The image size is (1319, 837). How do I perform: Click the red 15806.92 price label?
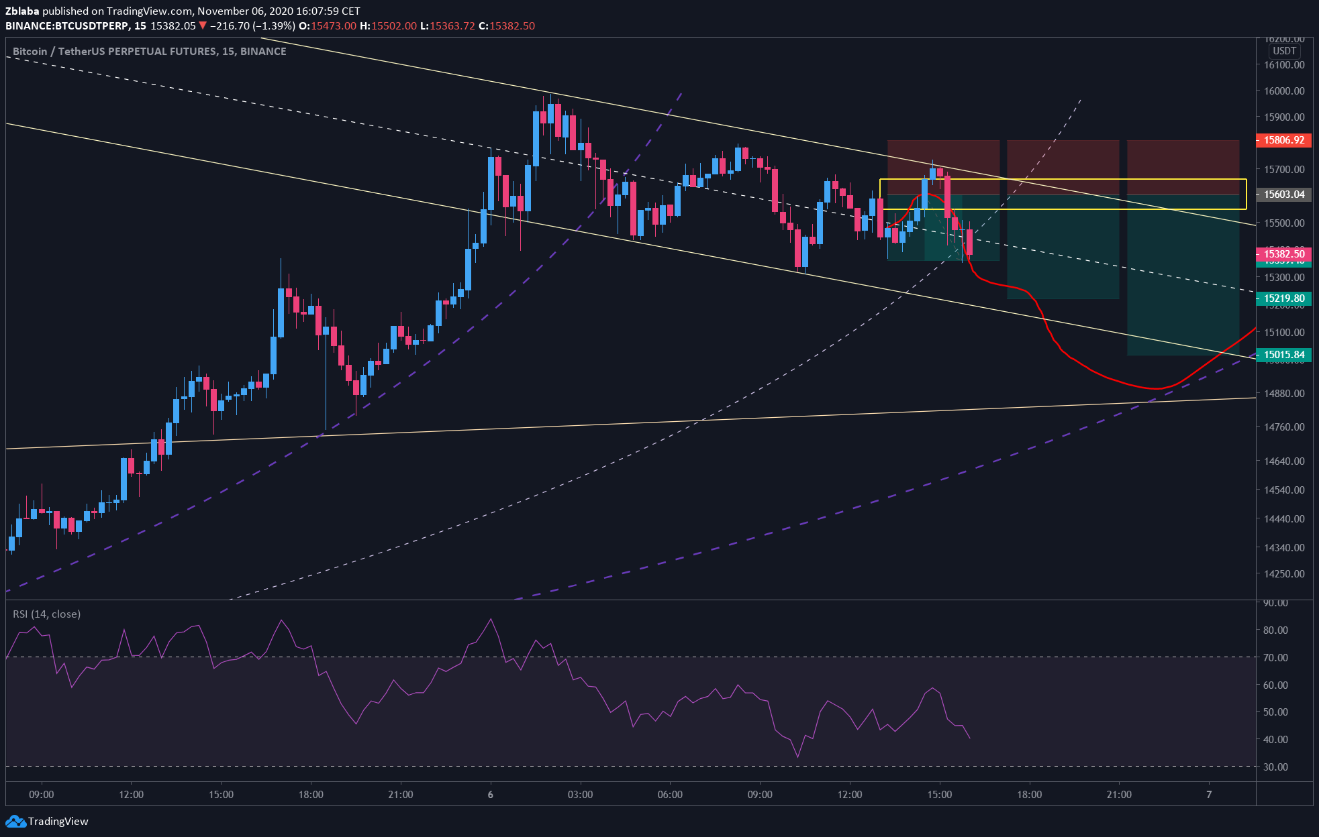[1283, 140]
